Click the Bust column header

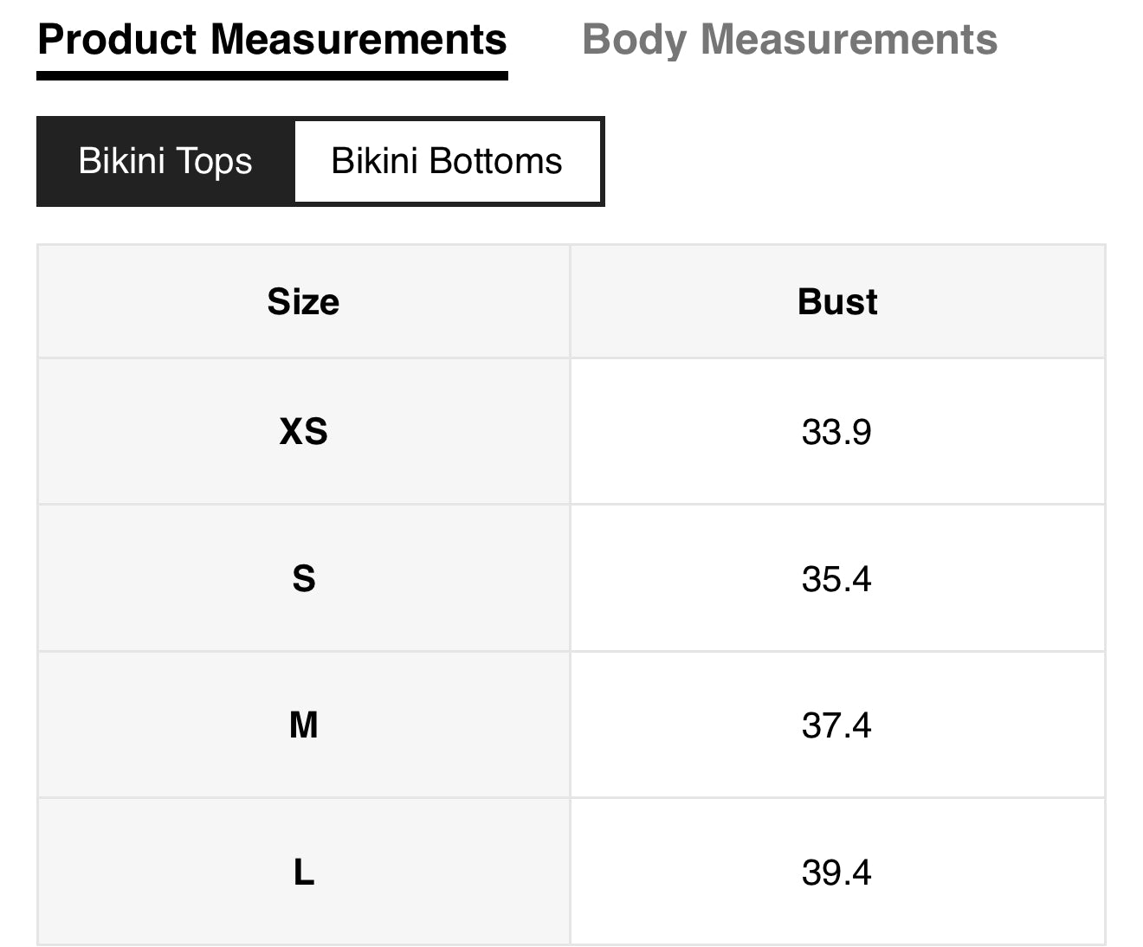pos(836,302)
